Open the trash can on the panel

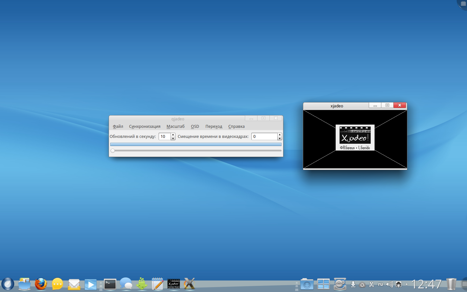(x=451, y=284)
